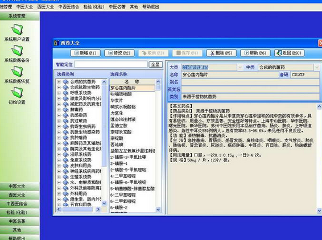Open the 中类 dropdown arrow
The height and width of the screenshot is (240, 322).
click(317, 67)
